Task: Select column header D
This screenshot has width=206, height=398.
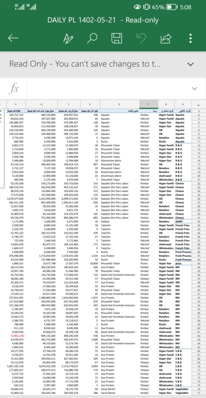Action: point(119,104)
